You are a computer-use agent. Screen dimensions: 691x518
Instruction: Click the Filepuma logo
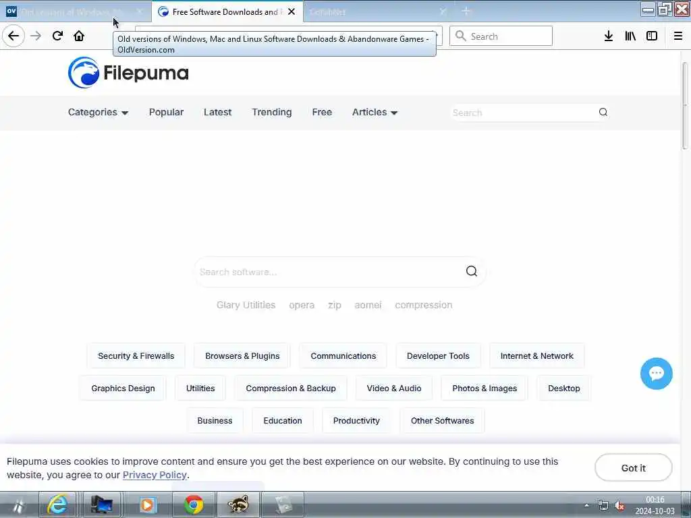128,73
